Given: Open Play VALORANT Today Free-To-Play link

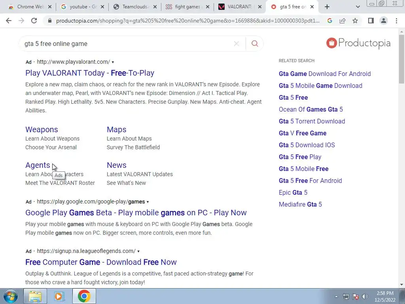Looking at the screenshot, I should click(x=90, y=73).
